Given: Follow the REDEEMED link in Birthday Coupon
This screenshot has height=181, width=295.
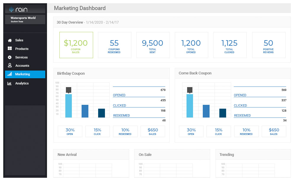Looking at the screenshot, I should (x=121, y=115).
